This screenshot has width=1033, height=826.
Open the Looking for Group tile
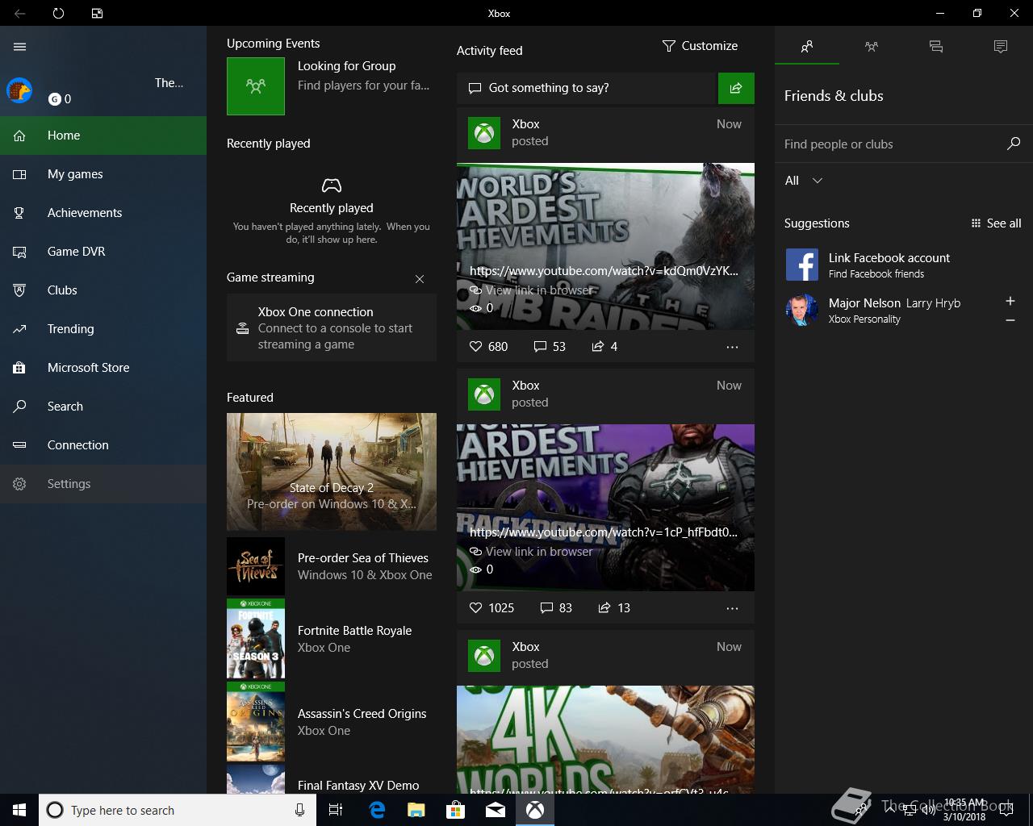click(332, 86)
